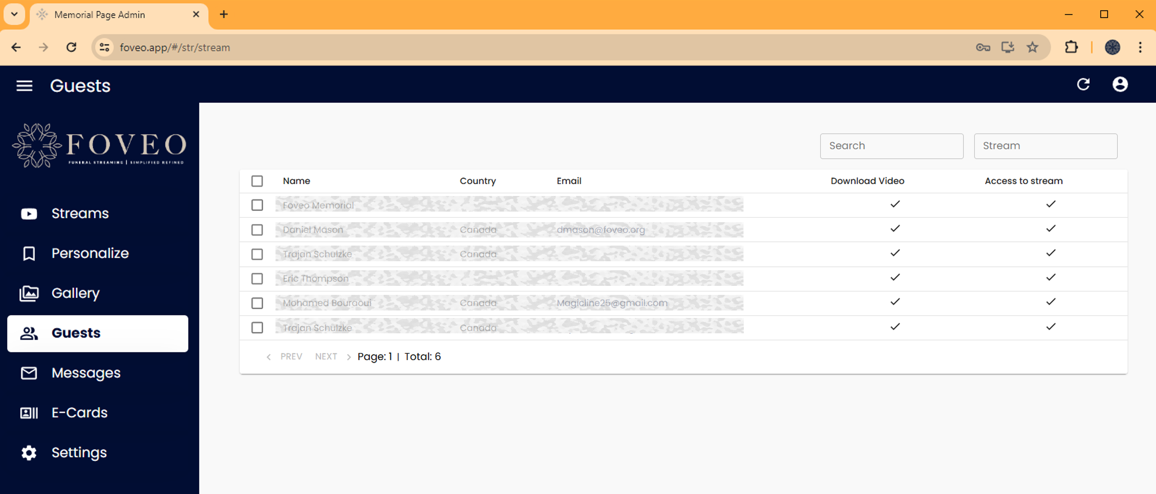The width and height of the screenshot is (1156, 494).
Task: Tick the select-all checkbox in table header
Action: click(257, 181)
